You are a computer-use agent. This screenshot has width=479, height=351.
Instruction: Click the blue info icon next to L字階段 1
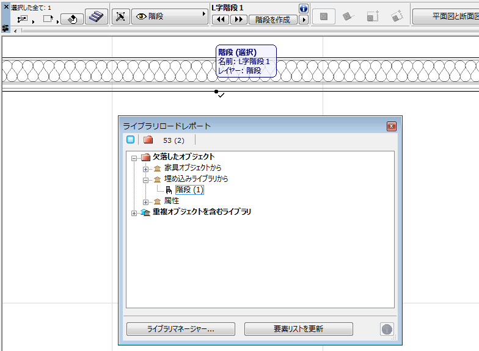pos(303,9)
